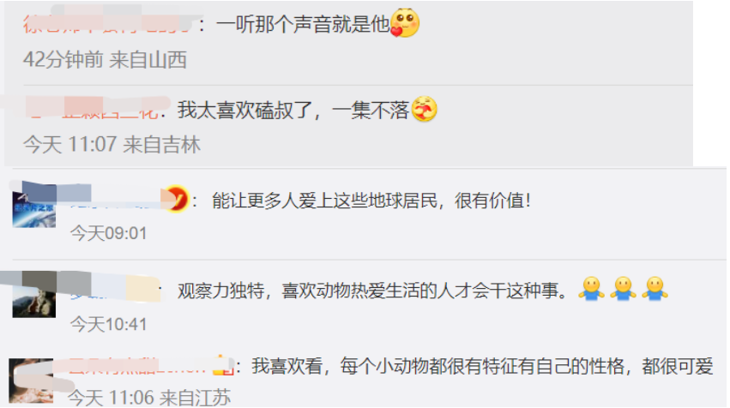
Task: Click the first blue-shirt emoji after 才会干这种事
Action: [x=591, y=289]
